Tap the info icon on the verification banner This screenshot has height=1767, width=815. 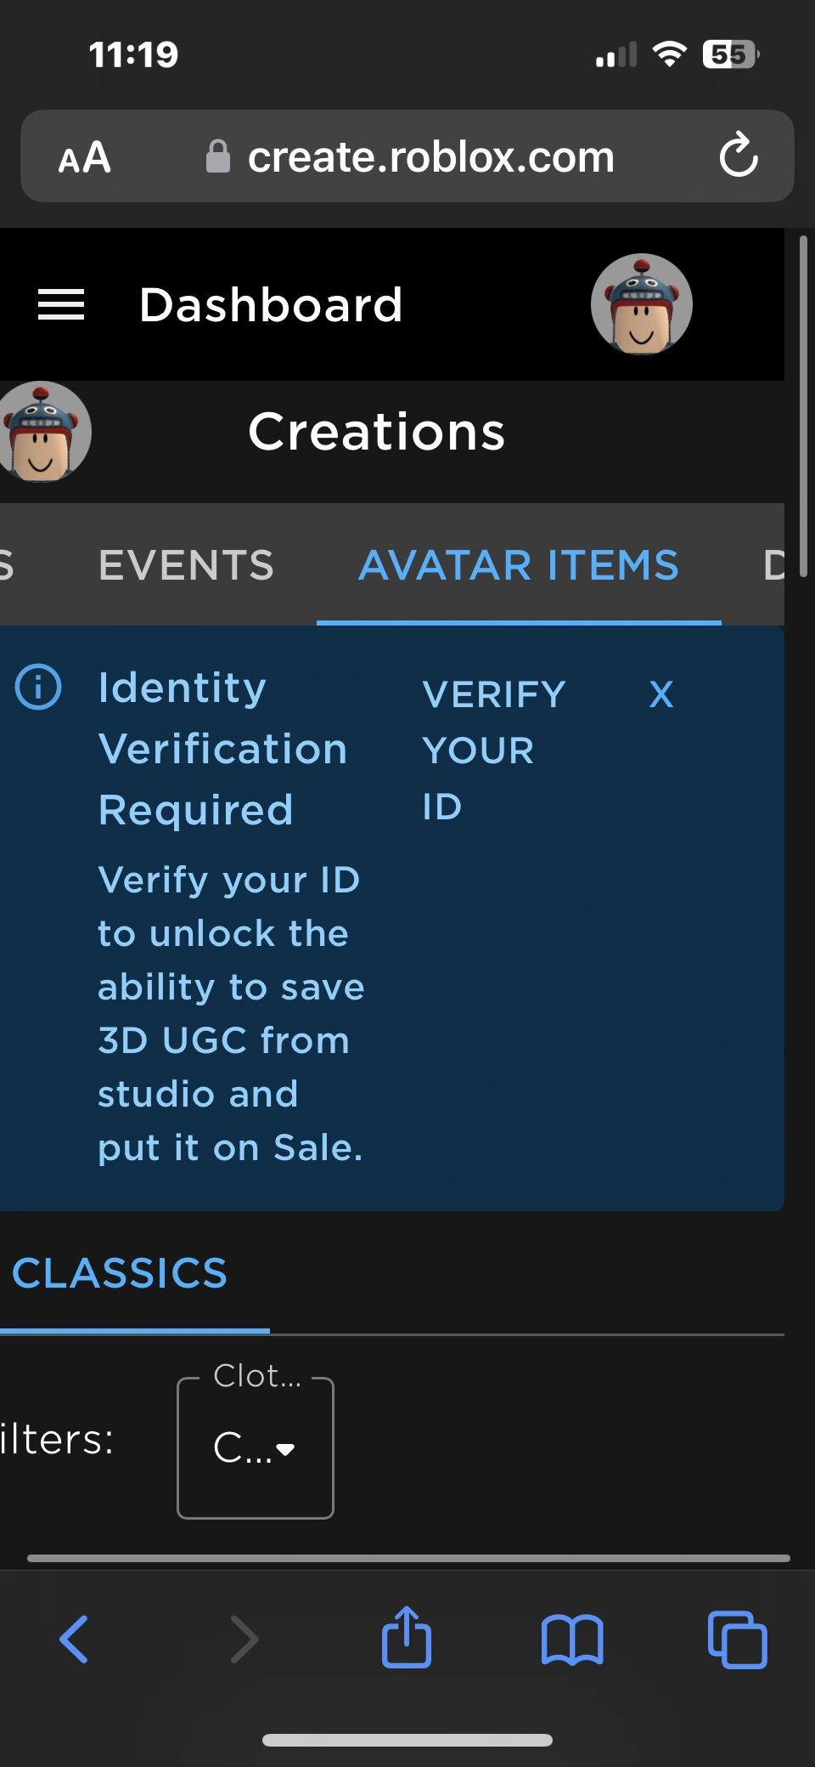tap(40, 688)
